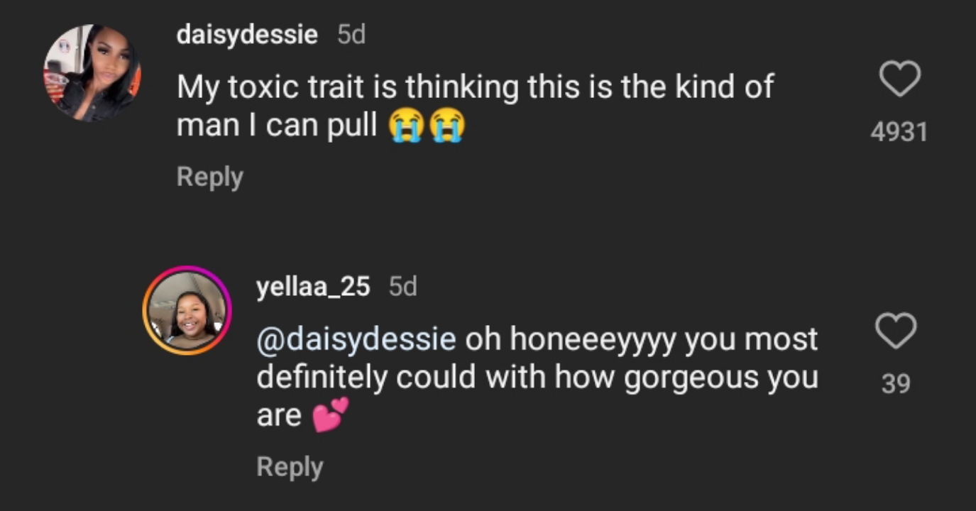View the 39 likes count
The width and height of the screenshot is (976, 511).
tap(896, 384)
